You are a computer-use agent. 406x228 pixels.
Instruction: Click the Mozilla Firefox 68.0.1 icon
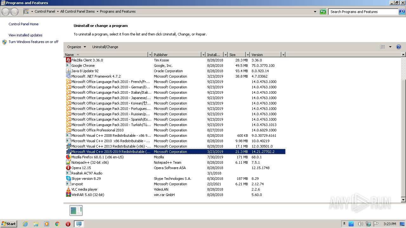pyautogui.click(x=68, y=157)
